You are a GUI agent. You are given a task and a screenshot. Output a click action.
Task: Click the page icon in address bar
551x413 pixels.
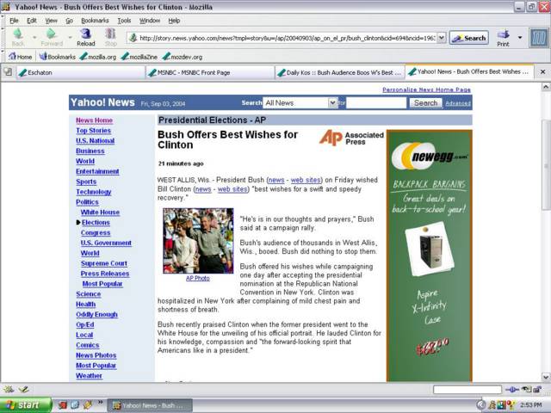[x=133, y=38]
